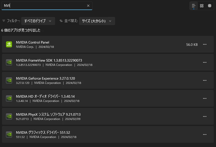Click the フィルター: label

click(x=13, y=21)
